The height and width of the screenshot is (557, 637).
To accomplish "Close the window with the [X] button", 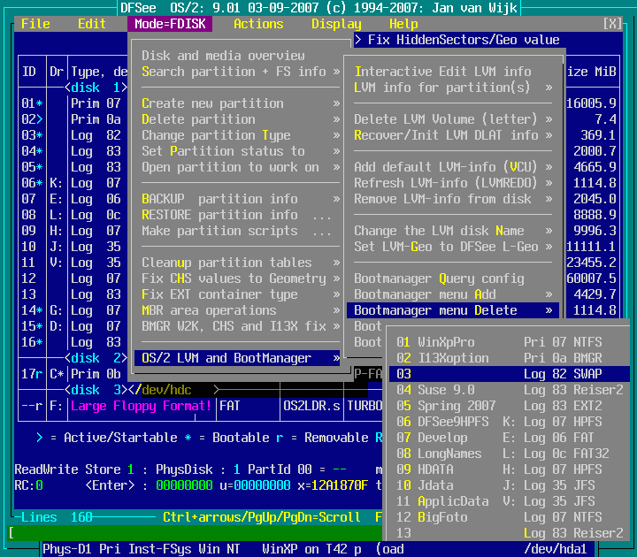I will [x=612, y=24].
